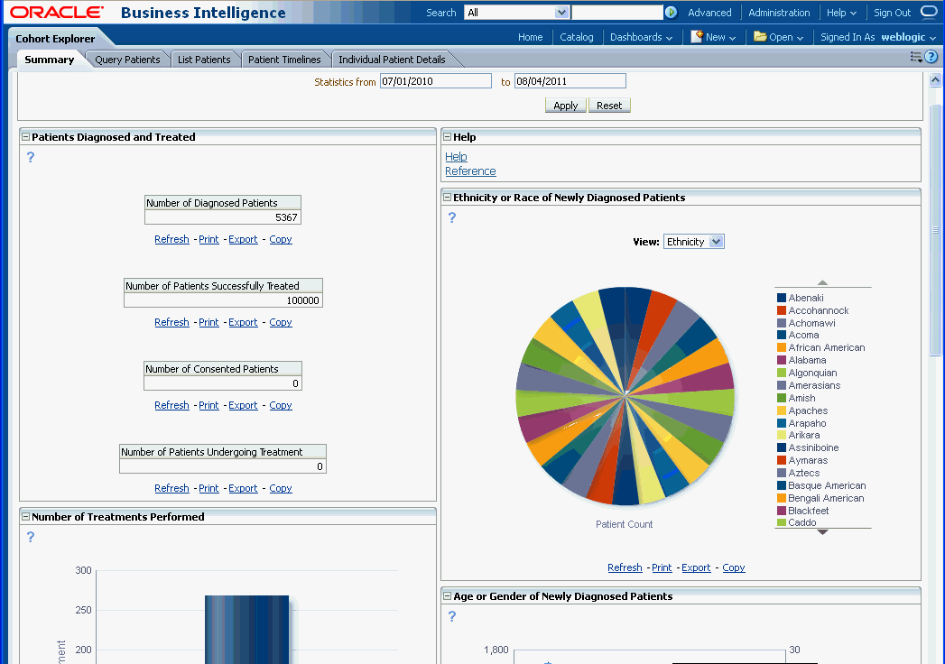
Task: Click question mark in Age or Gender section
Action: tap(452, 616)
